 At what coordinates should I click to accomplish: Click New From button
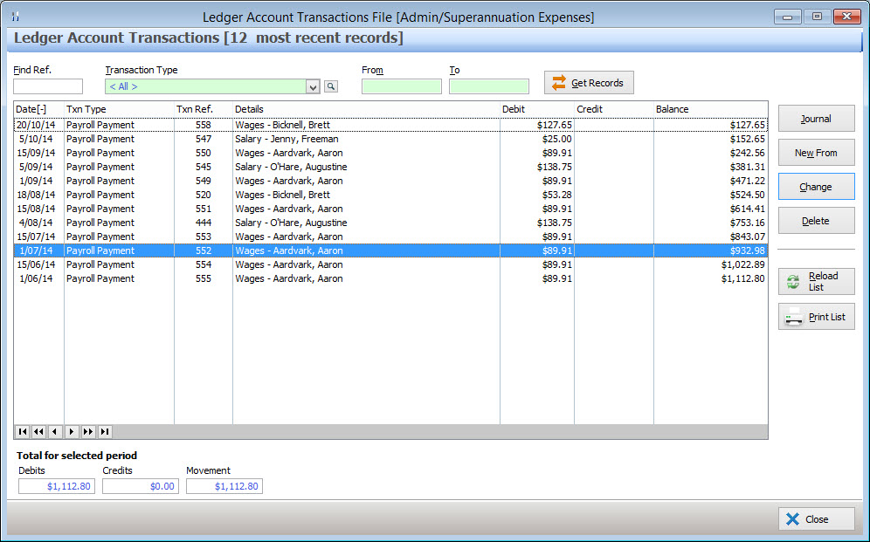(x=816, y=153)
